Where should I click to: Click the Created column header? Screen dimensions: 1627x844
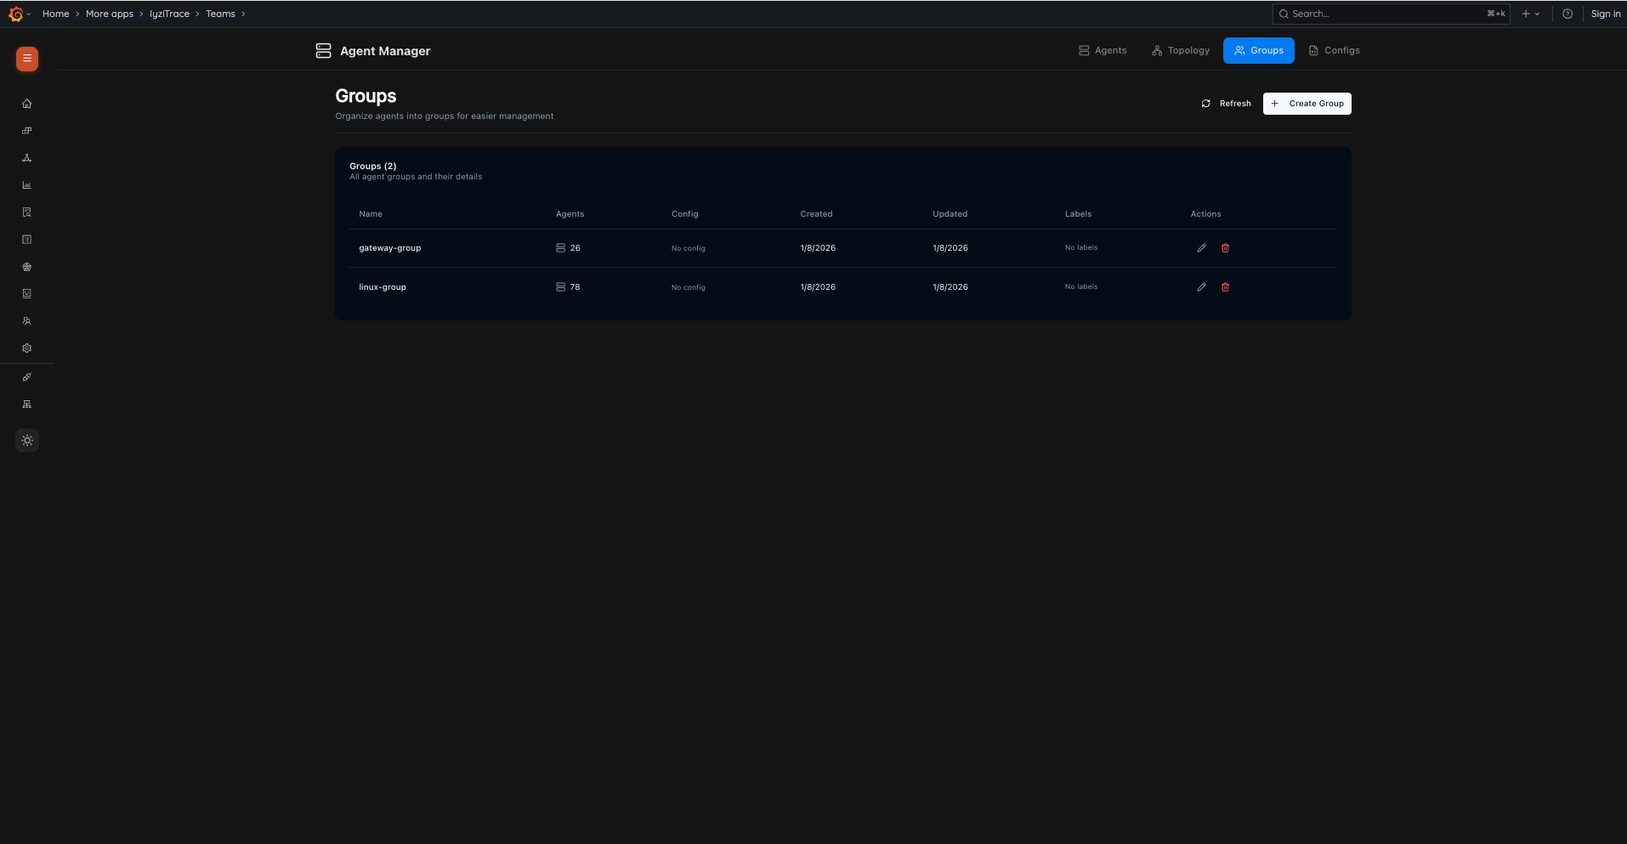point(816,214)
